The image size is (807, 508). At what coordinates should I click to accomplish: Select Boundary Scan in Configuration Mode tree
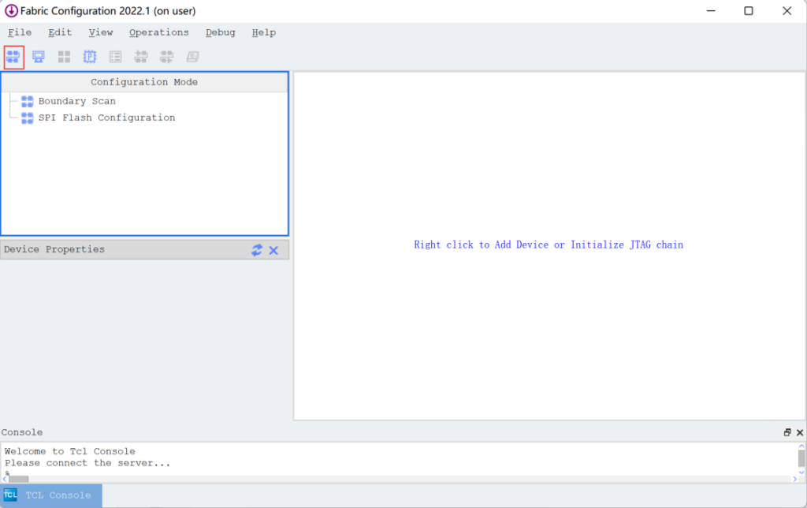click(x=76, y=101)
